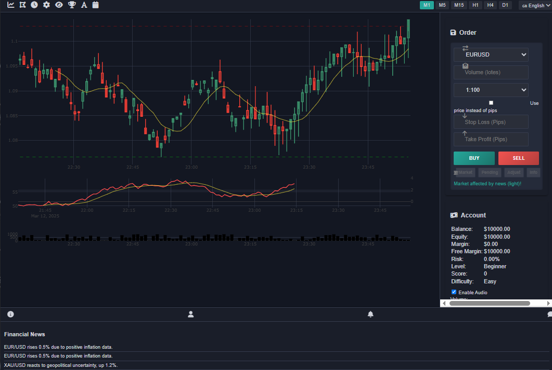Open the settings gear icon
Viewport: 552px width, 370px height.
coord(46,5)
